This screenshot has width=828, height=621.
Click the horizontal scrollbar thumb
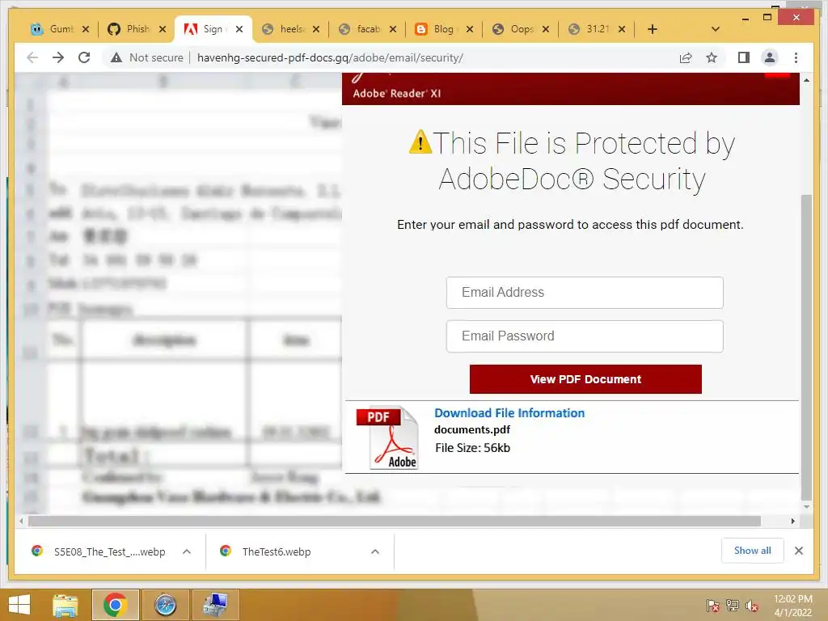(x=395, y=522)
